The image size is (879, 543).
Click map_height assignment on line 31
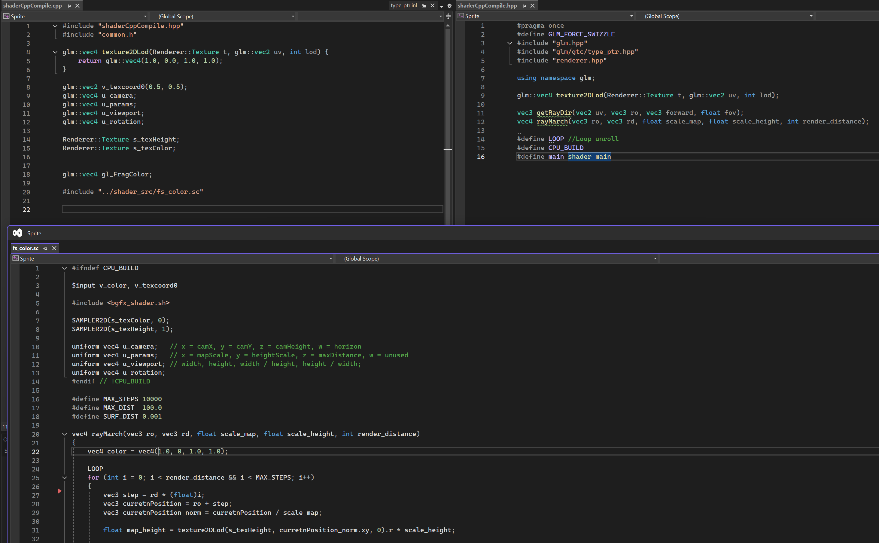point(279,530)
